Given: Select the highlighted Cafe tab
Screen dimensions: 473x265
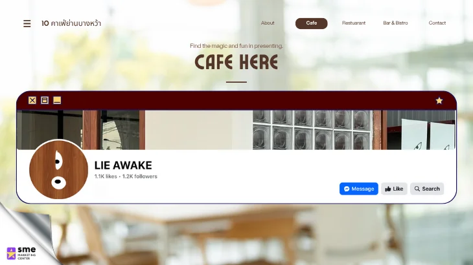Looking at the screenshot, I should point(311,23).
